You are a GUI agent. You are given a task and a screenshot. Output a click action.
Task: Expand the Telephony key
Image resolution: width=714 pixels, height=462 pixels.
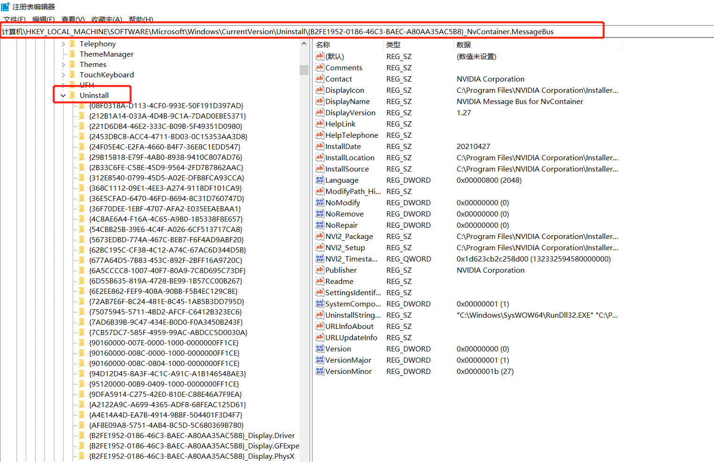click(63, 44)
